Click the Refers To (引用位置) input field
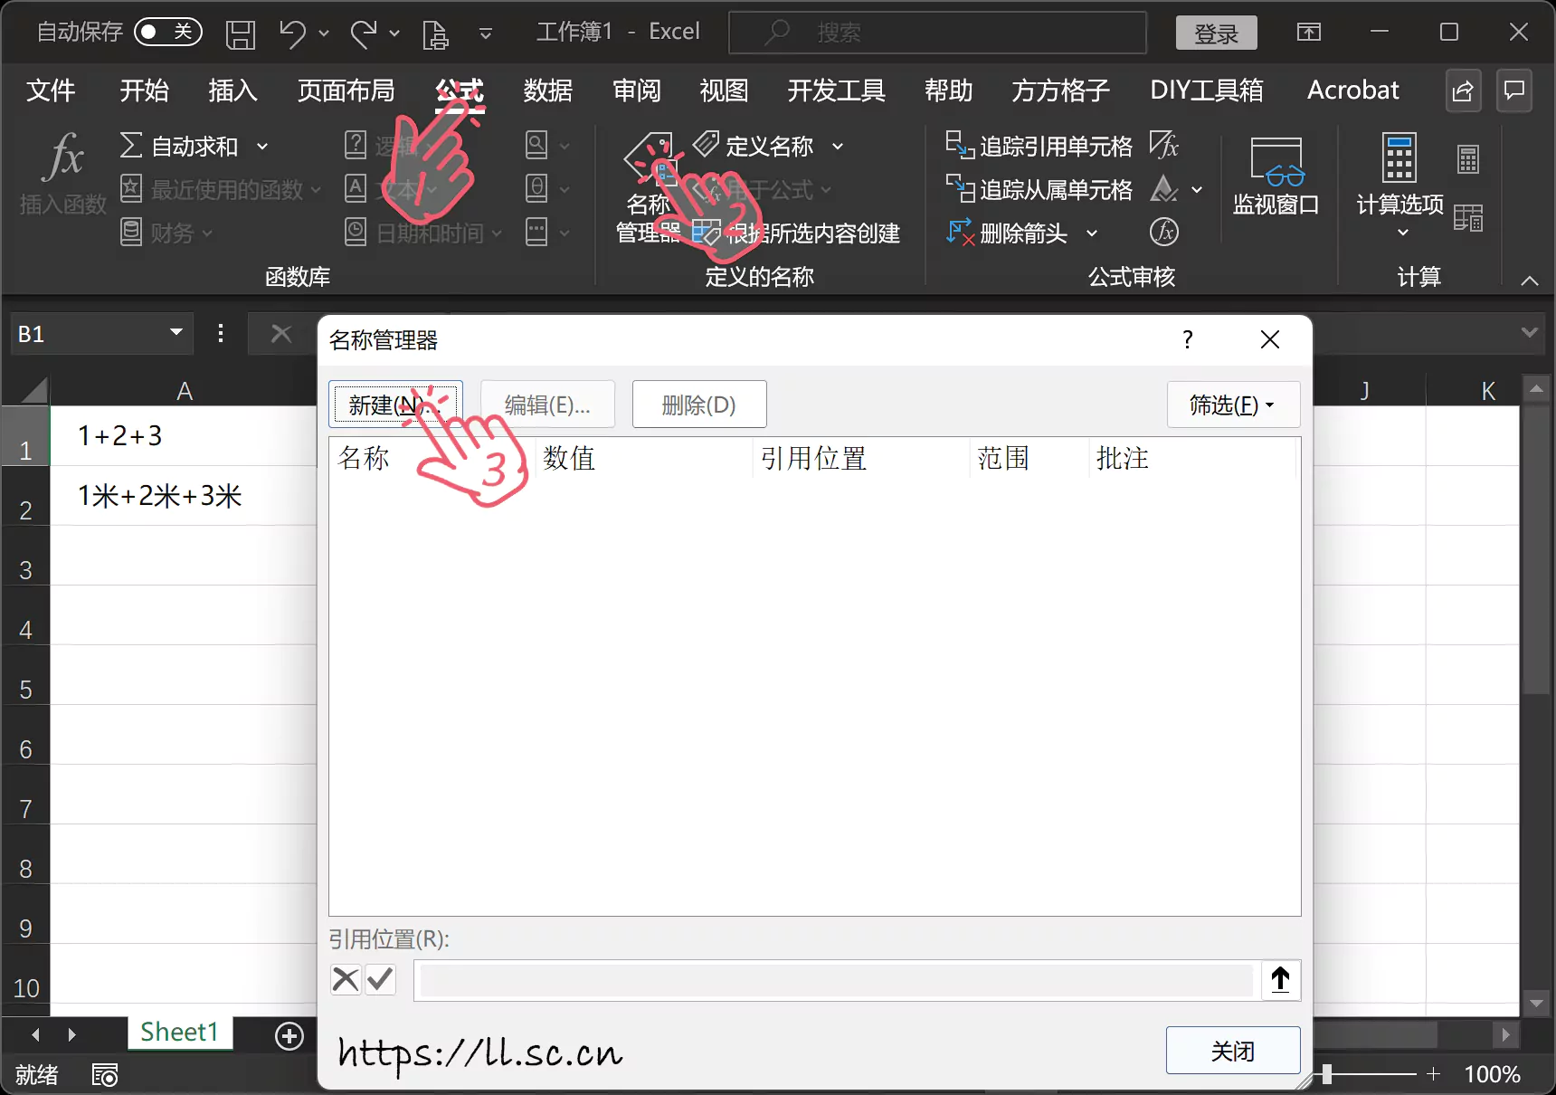 point(836,980)
